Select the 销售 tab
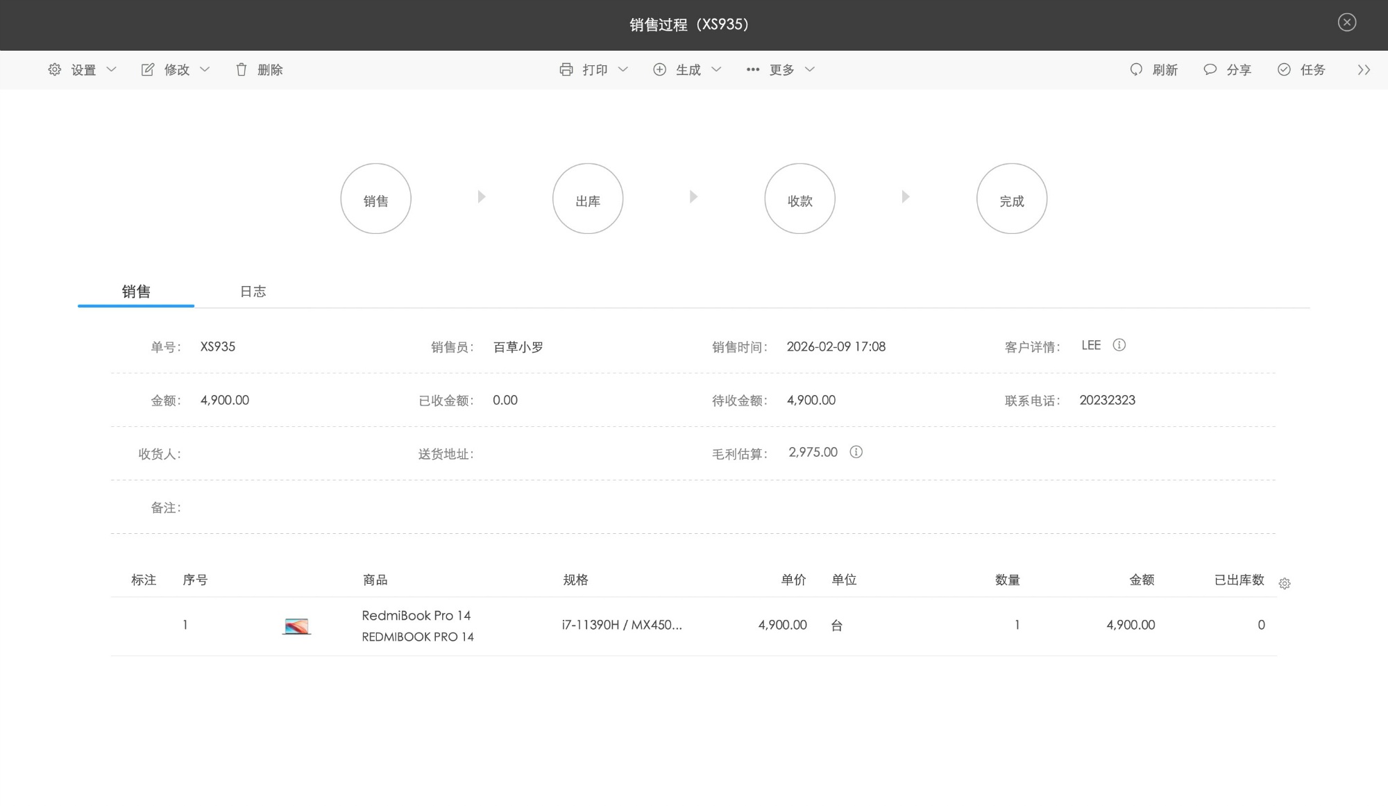This screenshot has height=806, width=1388. (136, 292)
